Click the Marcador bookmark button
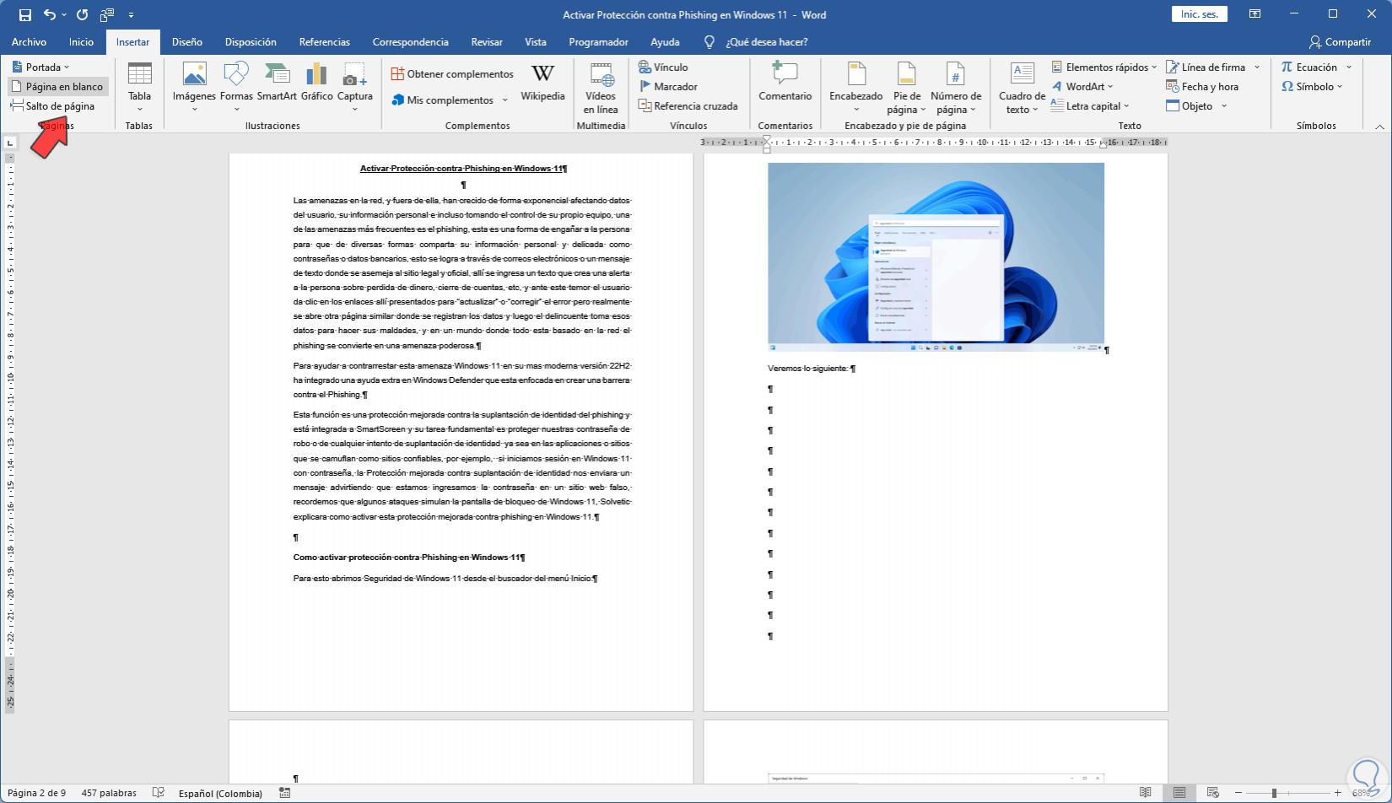This screenshot has height=803, width=1392. pyautogui.click(x=668, y=87)
